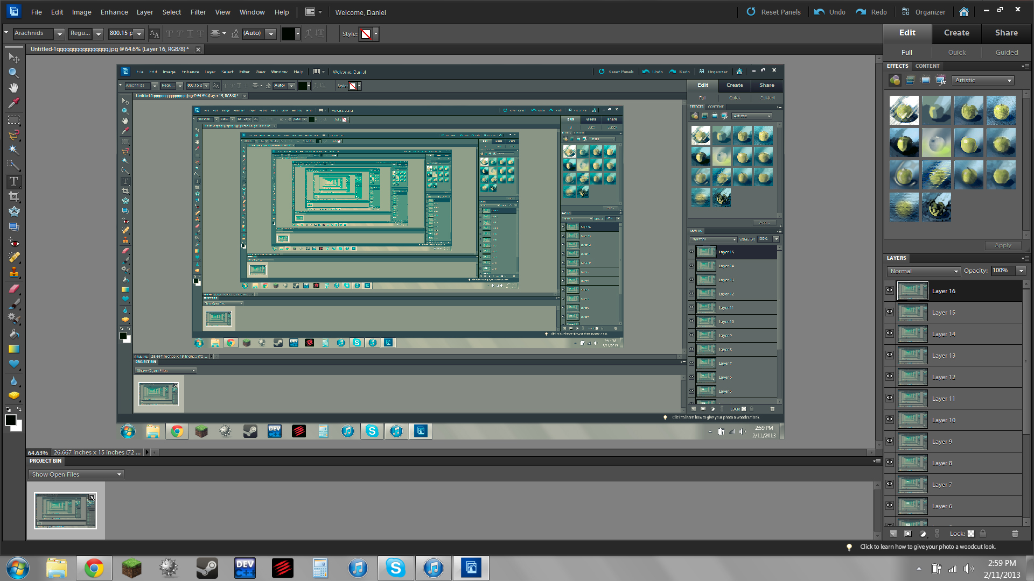
Task: Switch to Guided edit mode
Action: pos(1007,52)
